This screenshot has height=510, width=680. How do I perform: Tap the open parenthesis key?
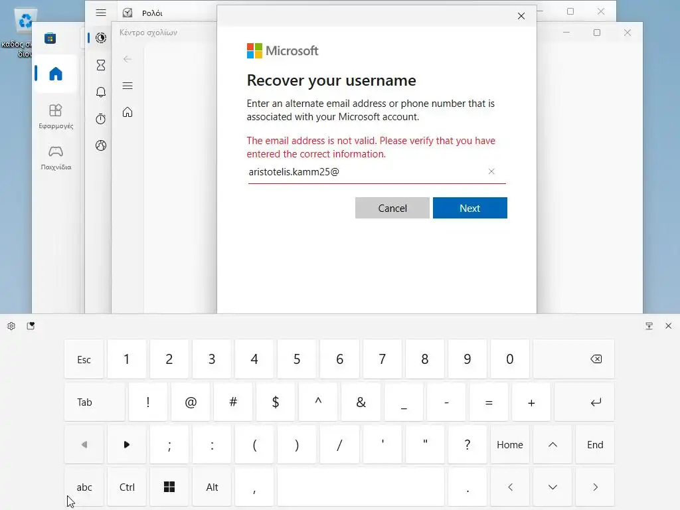pos(254,444)
